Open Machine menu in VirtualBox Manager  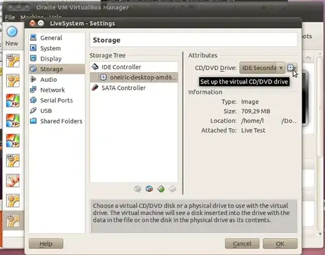(x=32, y=17)
